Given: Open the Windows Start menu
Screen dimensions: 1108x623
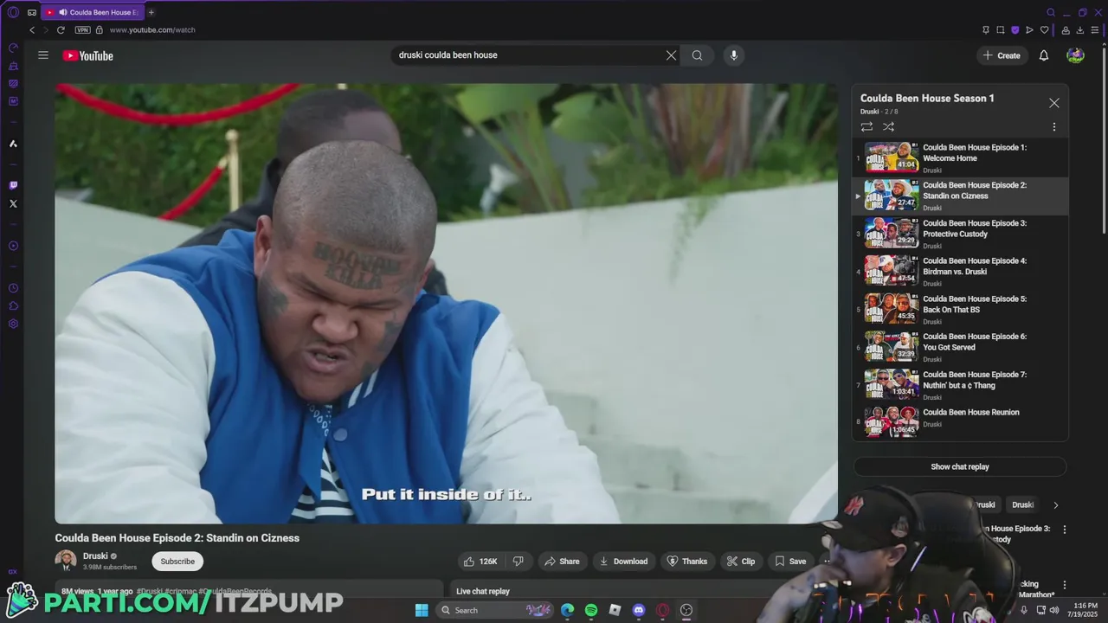Looking at the screenshot, I should (x=422, y=610).
